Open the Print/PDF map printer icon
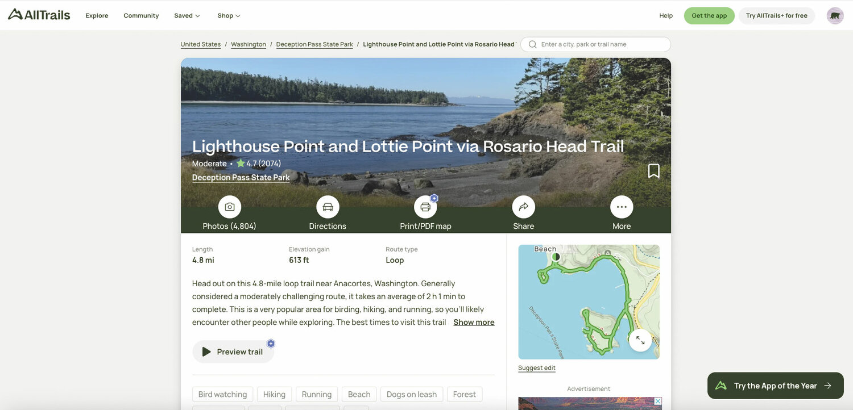The height and width of the screenshot is (410, 853). (x=425, y=207)
